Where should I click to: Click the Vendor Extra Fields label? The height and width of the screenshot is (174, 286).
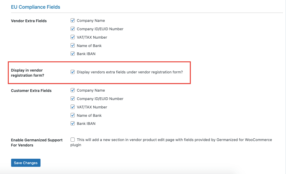tap(29, 21)
